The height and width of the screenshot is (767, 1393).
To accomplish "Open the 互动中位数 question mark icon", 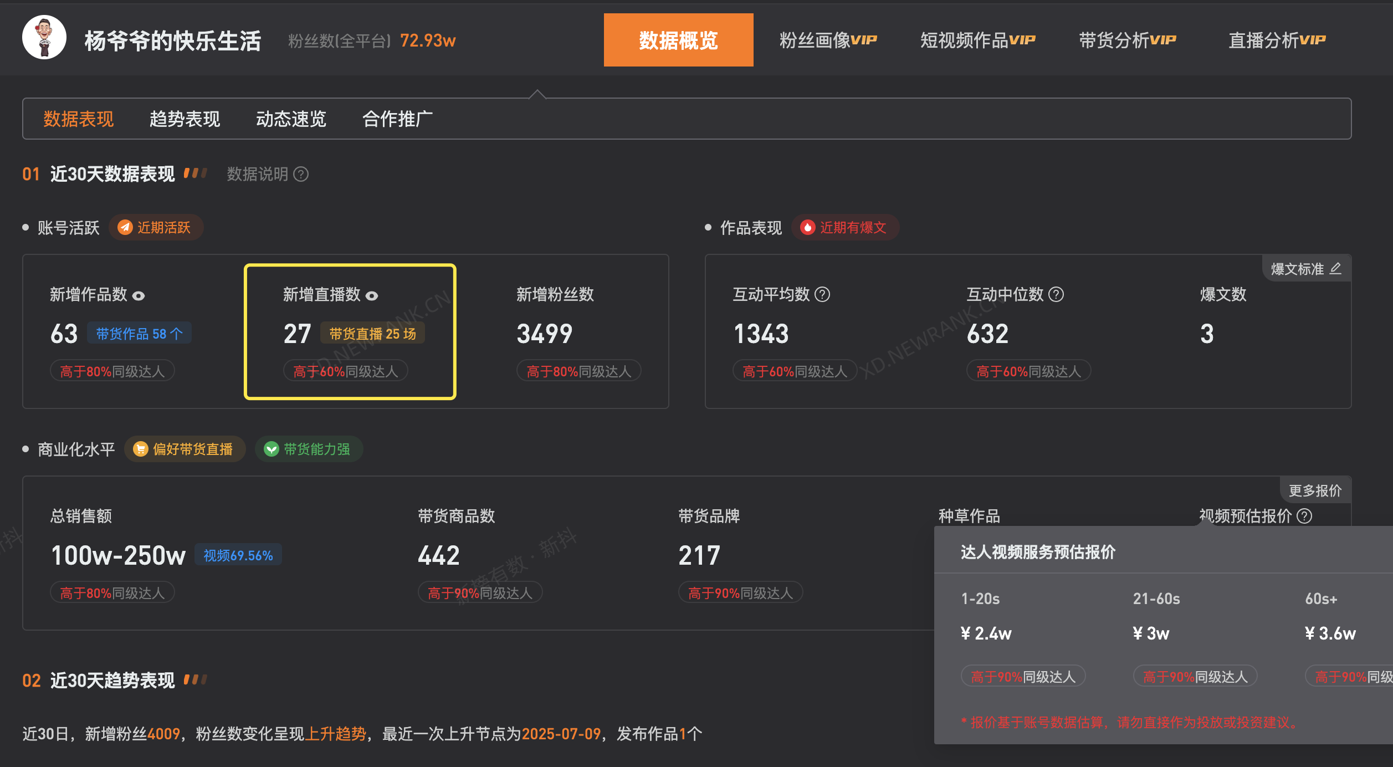I will pos(1056,294).
